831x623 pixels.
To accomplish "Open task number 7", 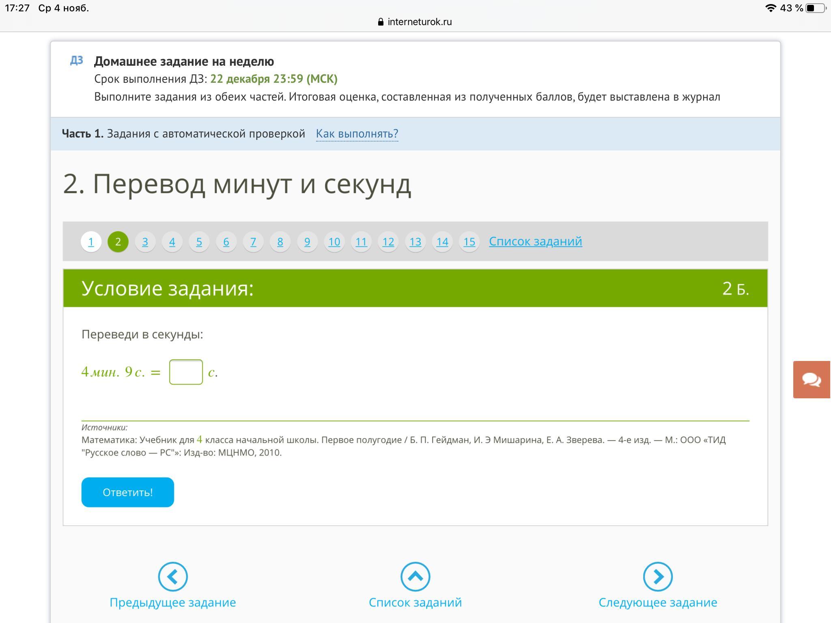I will click(253, 242).
